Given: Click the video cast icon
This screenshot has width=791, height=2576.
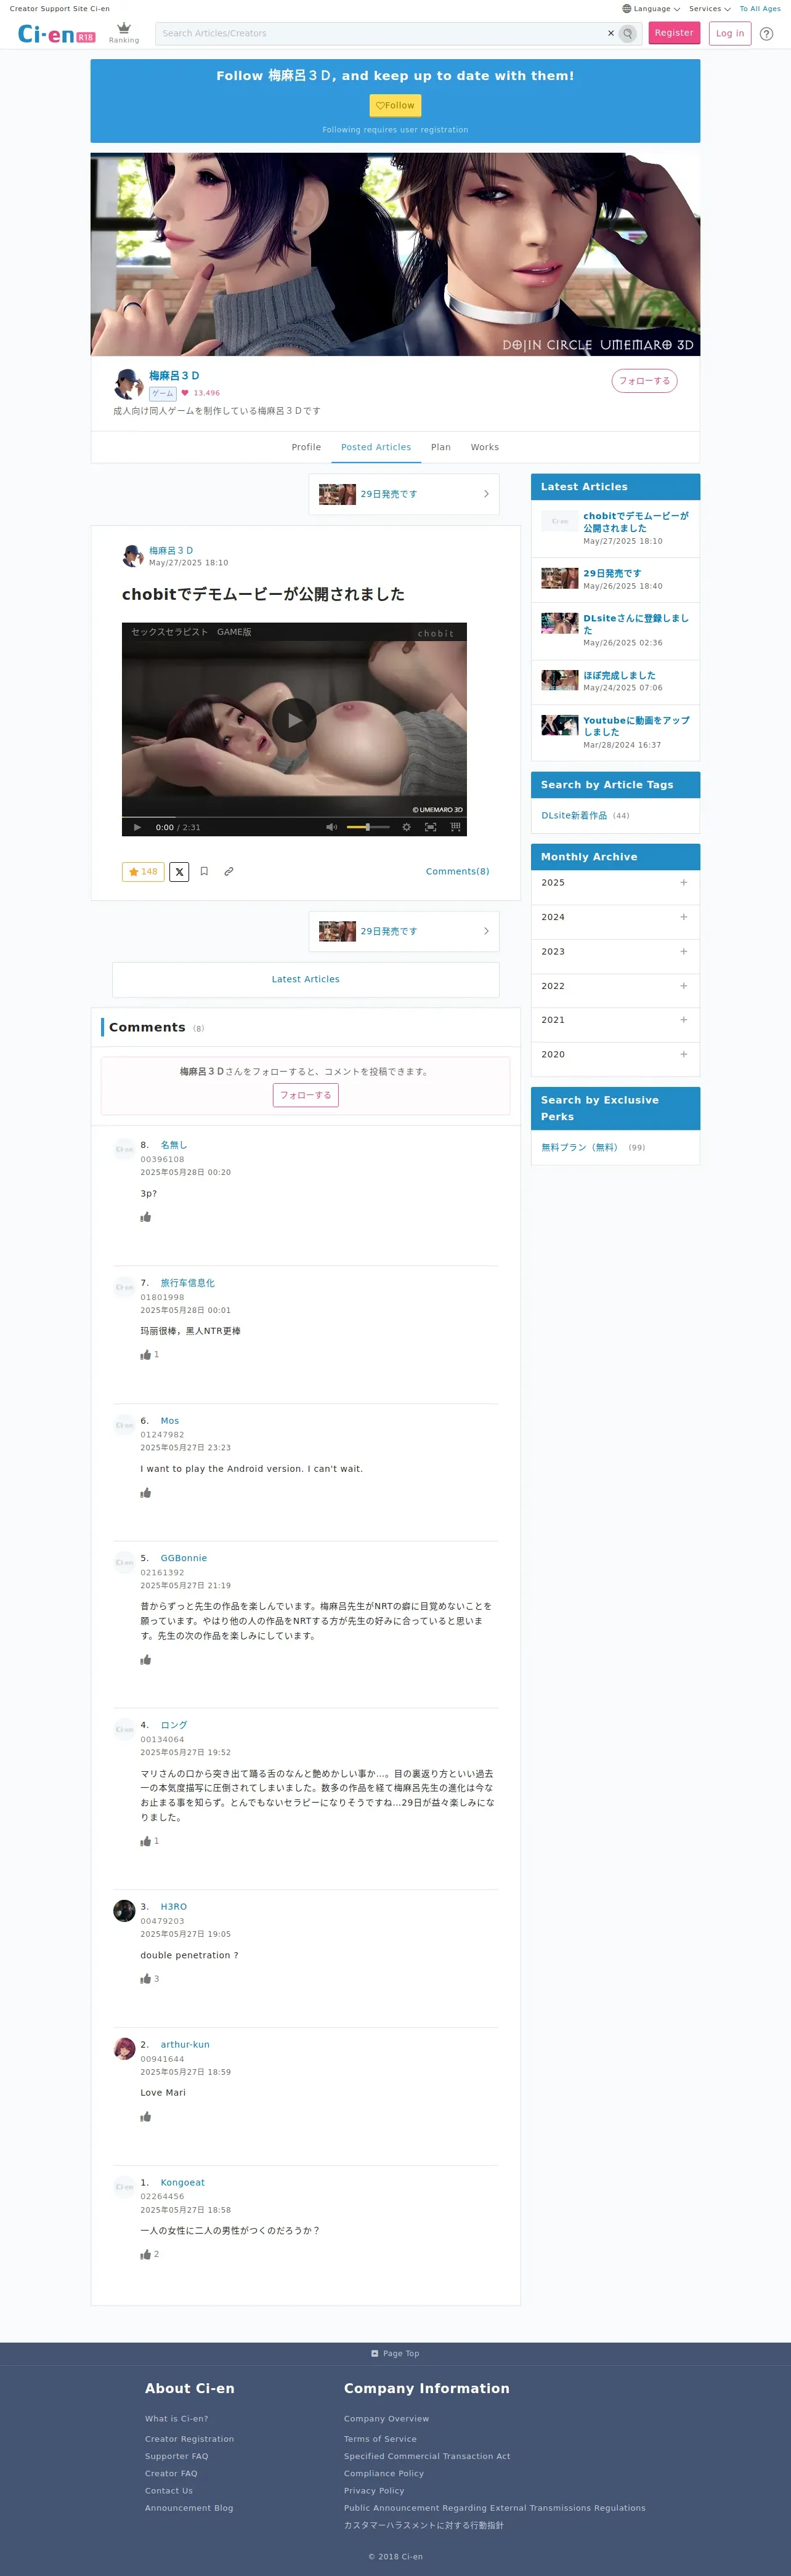Looking at the screenshot, I should 455,827.
